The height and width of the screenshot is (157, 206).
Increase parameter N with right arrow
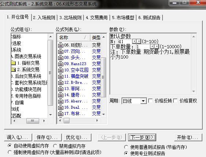click(139, 41)
